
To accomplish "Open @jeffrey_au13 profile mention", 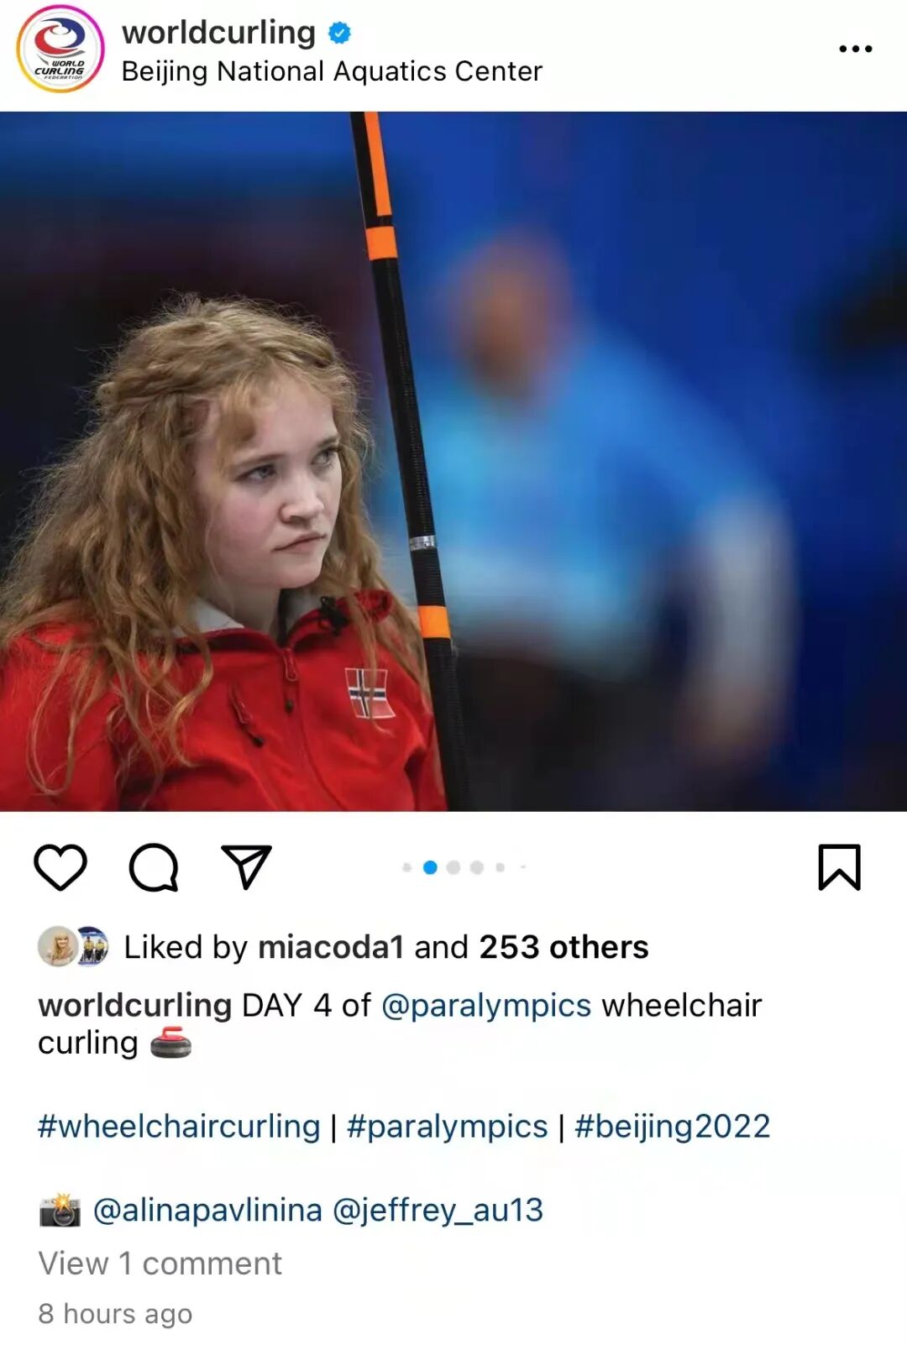I will pos(438,1210).
